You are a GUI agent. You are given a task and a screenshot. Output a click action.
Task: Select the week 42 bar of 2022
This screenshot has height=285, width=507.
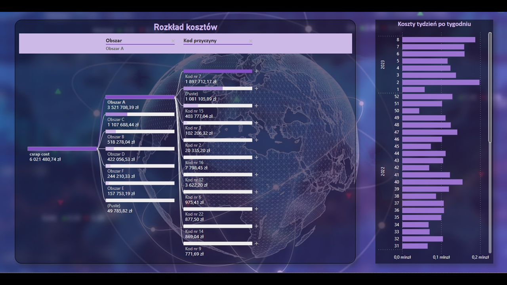(x=416, y=168)
